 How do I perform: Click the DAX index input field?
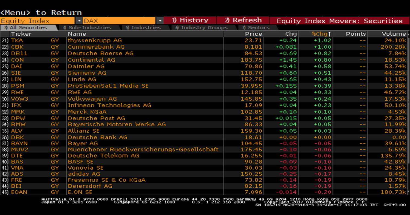[x=119, y=21]
